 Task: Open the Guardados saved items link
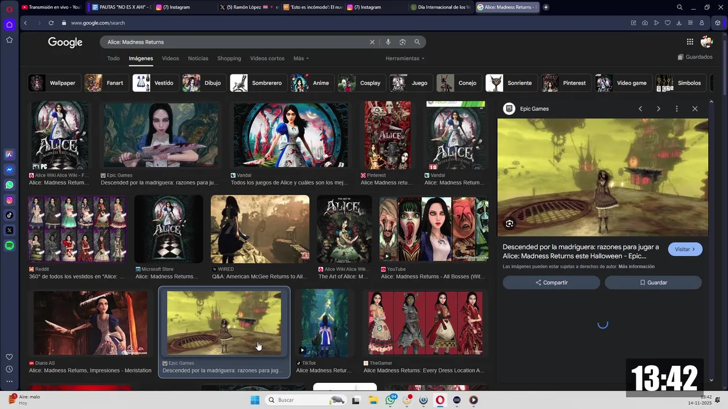(x=695, y=57)
